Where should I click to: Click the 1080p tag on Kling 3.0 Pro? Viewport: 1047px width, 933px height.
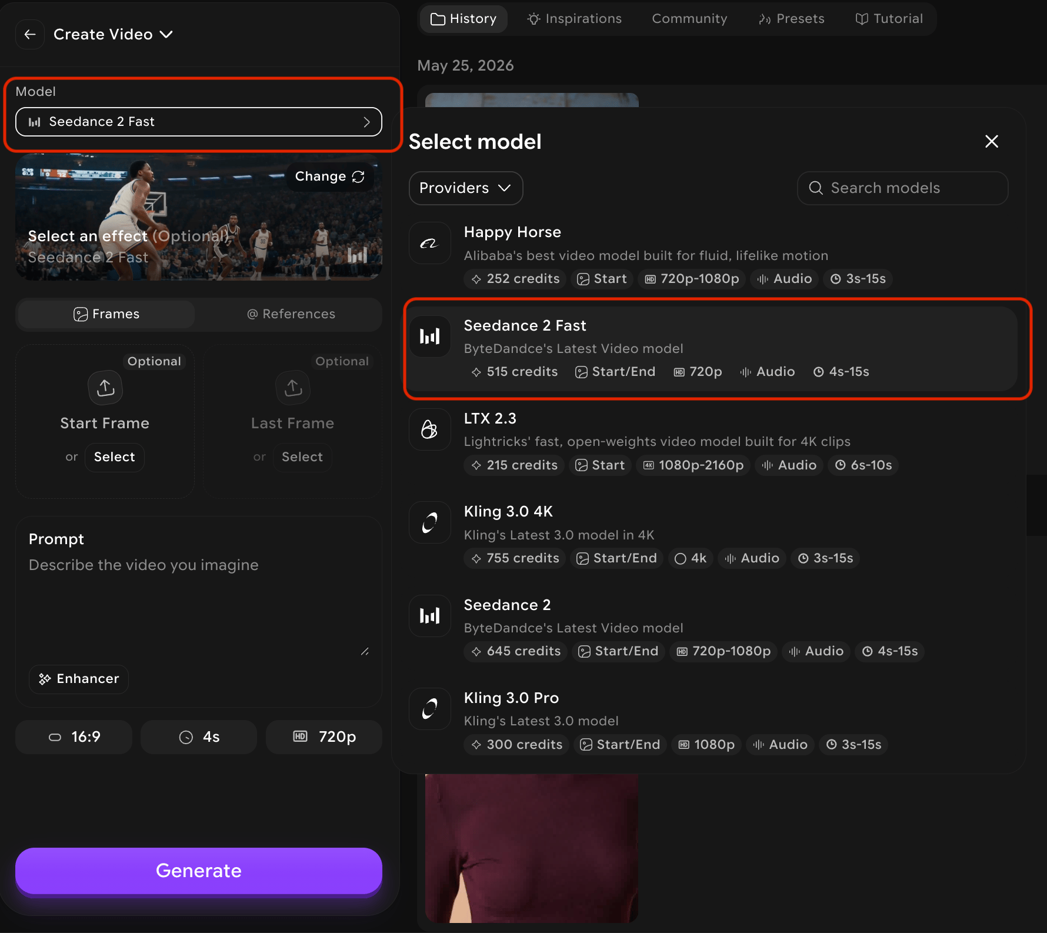pos(706,745)
